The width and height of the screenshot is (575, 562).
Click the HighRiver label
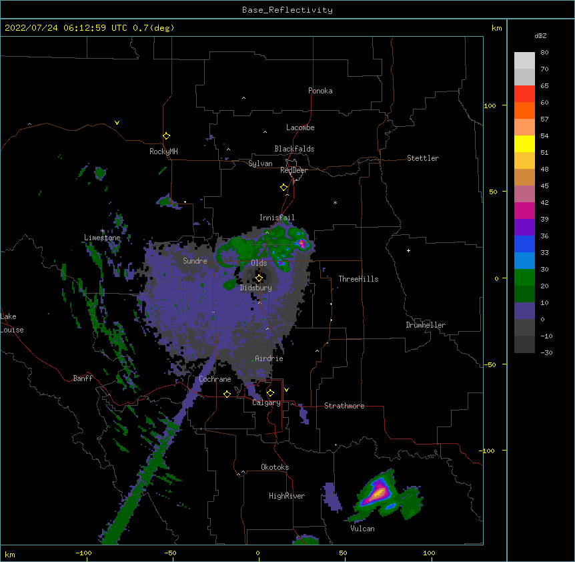(287, 496)
